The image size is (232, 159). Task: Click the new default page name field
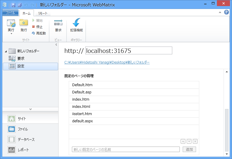pos(126,149)
